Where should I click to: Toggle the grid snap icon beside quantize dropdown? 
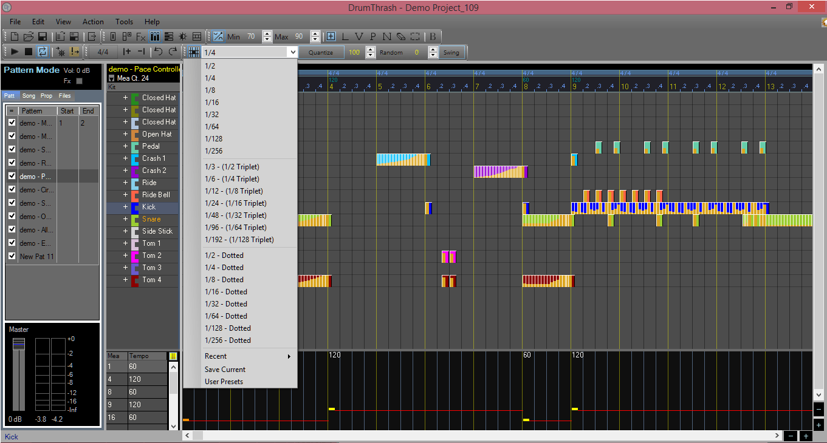194,52
